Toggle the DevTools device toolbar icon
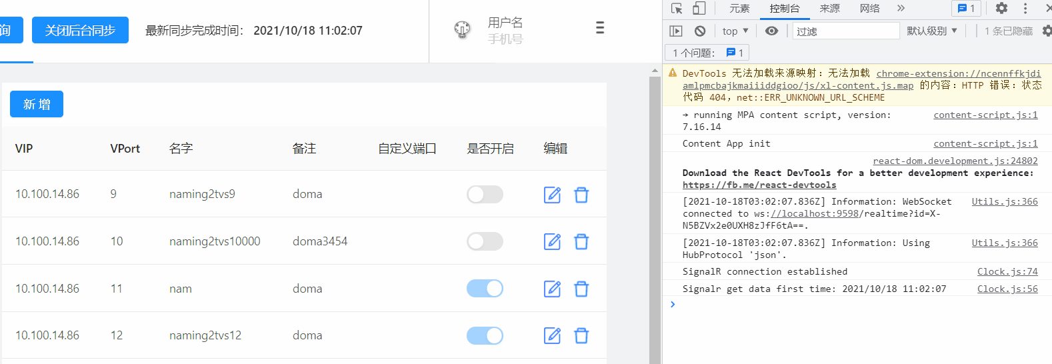Viewport: 1052px width, 364px height. (x=699, y=9)
